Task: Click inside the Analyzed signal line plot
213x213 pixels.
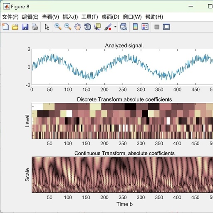Action: [x=122, y=67]
